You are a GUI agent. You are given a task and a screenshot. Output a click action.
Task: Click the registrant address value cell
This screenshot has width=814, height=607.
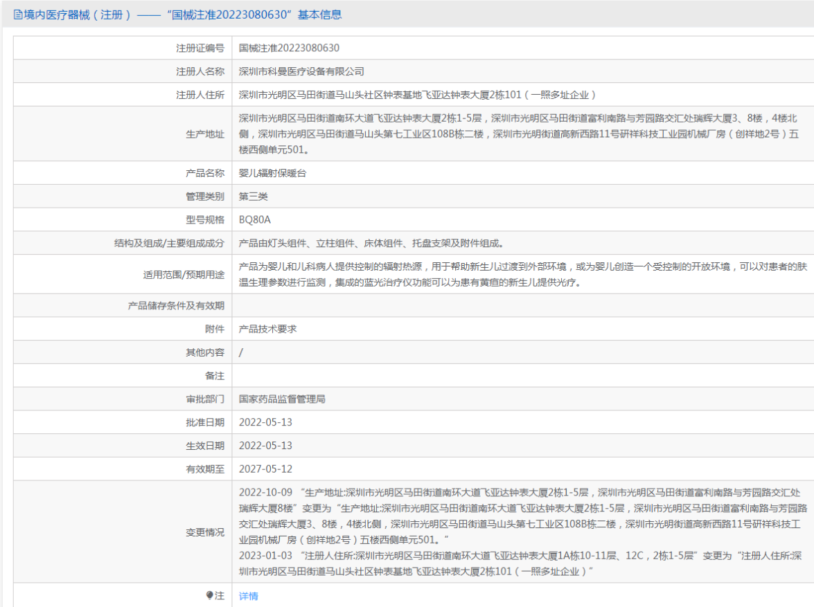tap(417, 96)
